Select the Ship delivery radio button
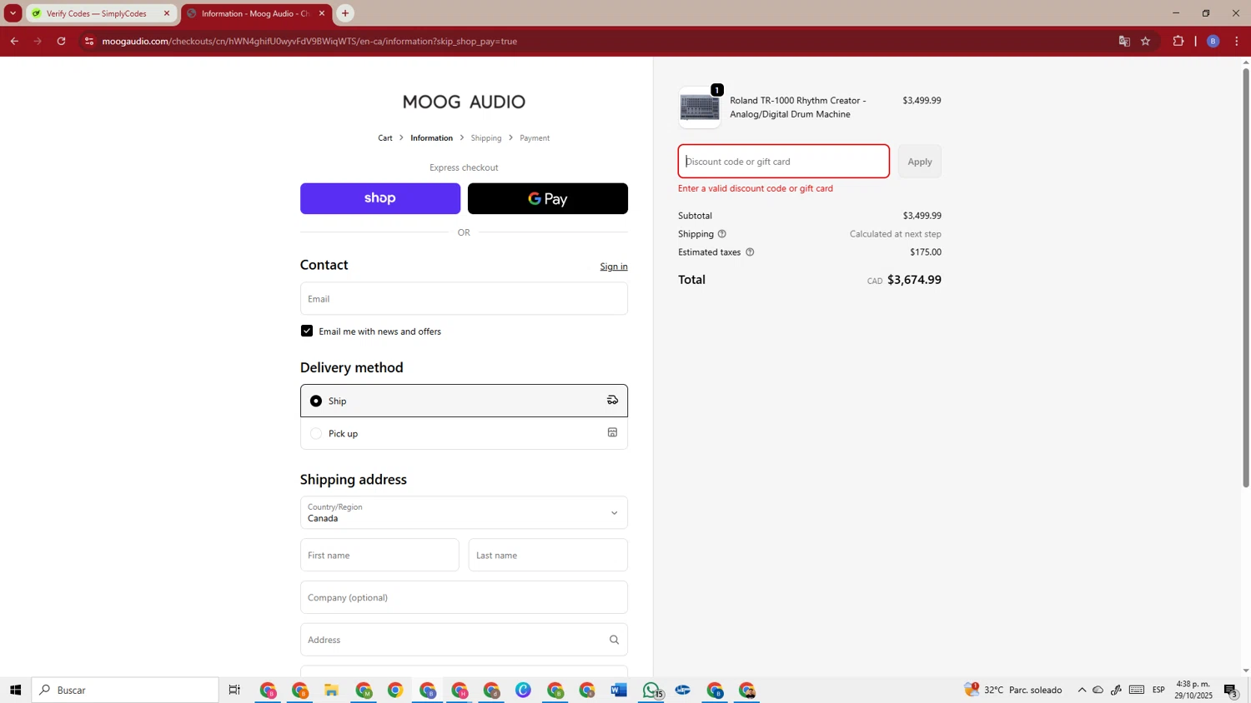Viewport: 1251px width, 703px height. point(316,401)
